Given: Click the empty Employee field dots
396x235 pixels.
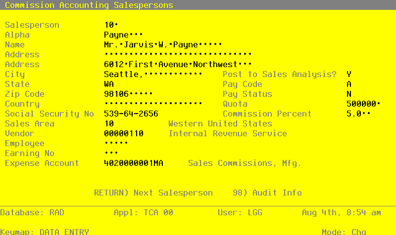Looking at the screenshot, I should [116, 143].
